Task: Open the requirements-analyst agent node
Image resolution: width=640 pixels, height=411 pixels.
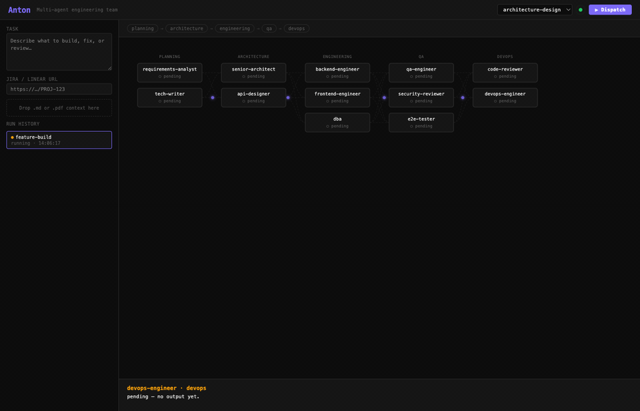Action: click(170, 73)
